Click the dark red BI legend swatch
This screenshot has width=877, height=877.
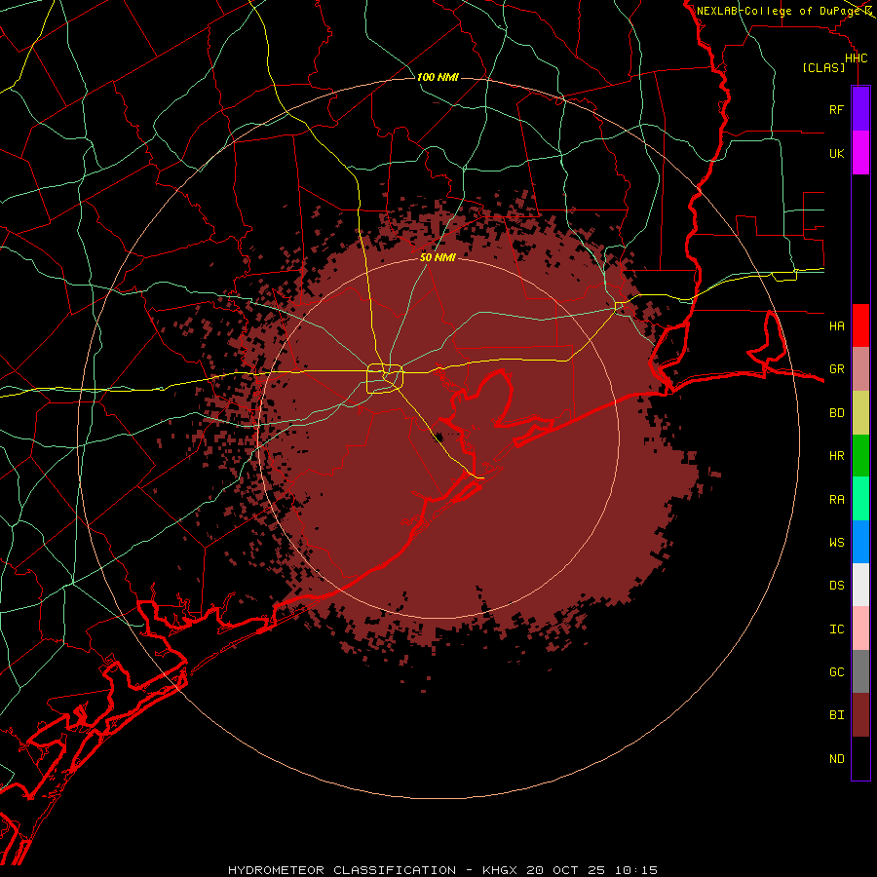coord(860,715)
